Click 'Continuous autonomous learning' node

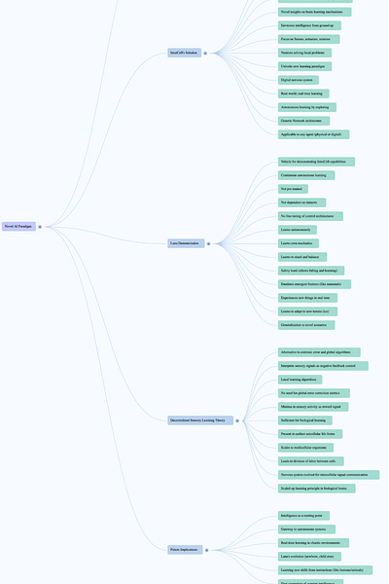pos(306,175)
